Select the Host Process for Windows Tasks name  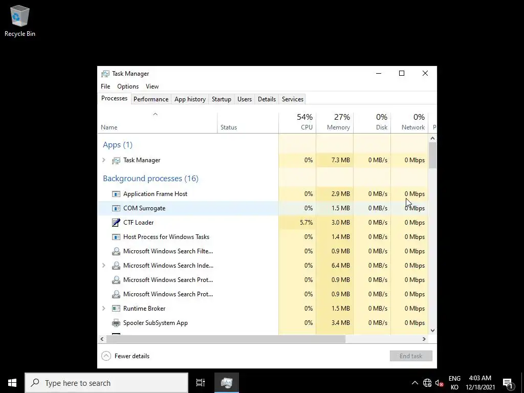pos(166,237)
